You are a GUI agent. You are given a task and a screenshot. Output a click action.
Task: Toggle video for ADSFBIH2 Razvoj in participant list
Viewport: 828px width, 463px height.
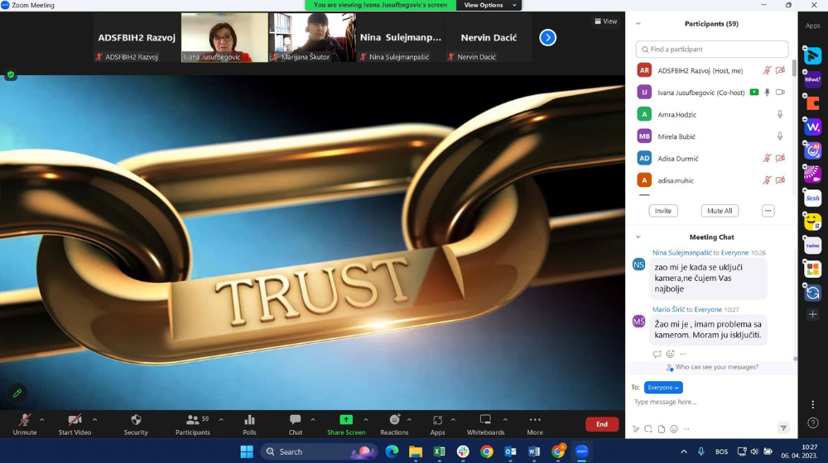[x=780, y=70]
